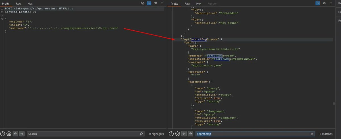Click the "description":"Not Found" line

pos(216,23)
